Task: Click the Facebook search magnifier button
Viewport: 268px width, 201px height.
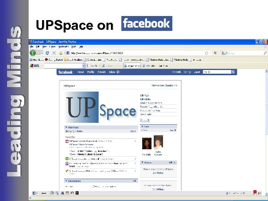Action: (233, 72)
